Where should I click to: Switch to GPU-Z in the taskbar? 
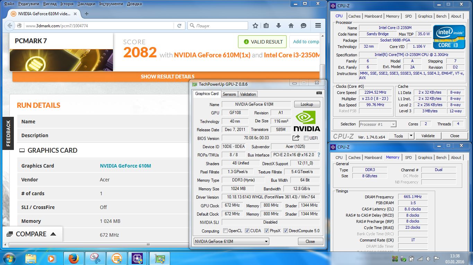point(159,258)
